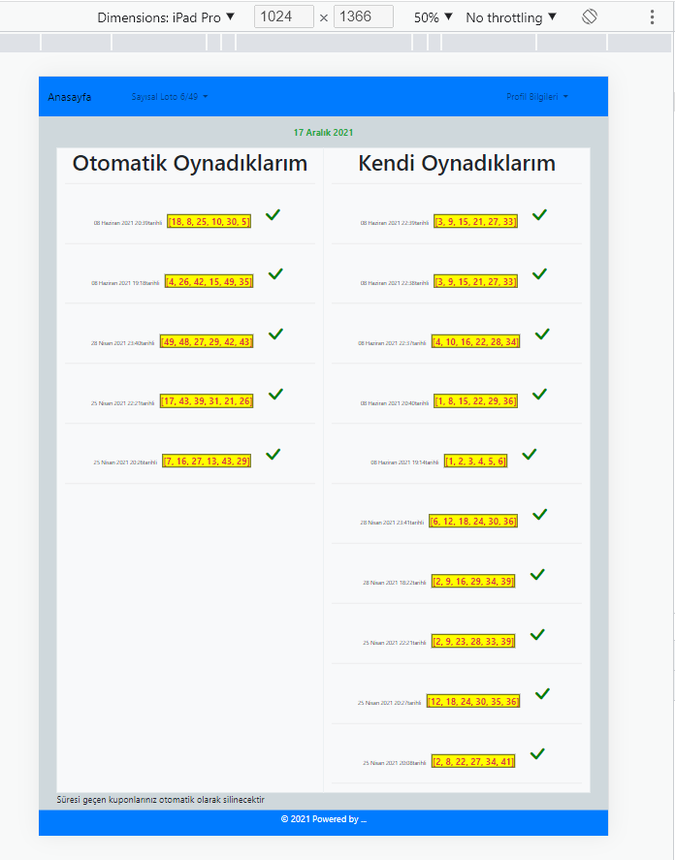675x860 pixels.
Task: Toggle the checkmark for coupon 4, 26, 42, 15, 49, 35
Action: 274,273
